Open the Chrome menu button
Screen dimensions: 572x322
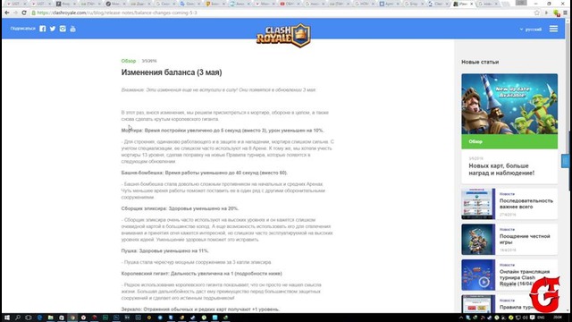pos(565,13)
